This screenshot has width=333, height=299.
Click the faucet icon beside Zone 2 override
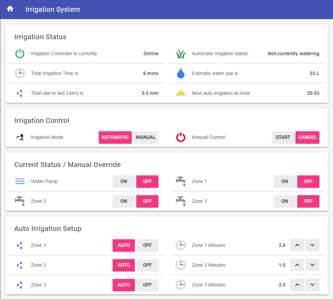pyautogui.click(x=20, y=201)
